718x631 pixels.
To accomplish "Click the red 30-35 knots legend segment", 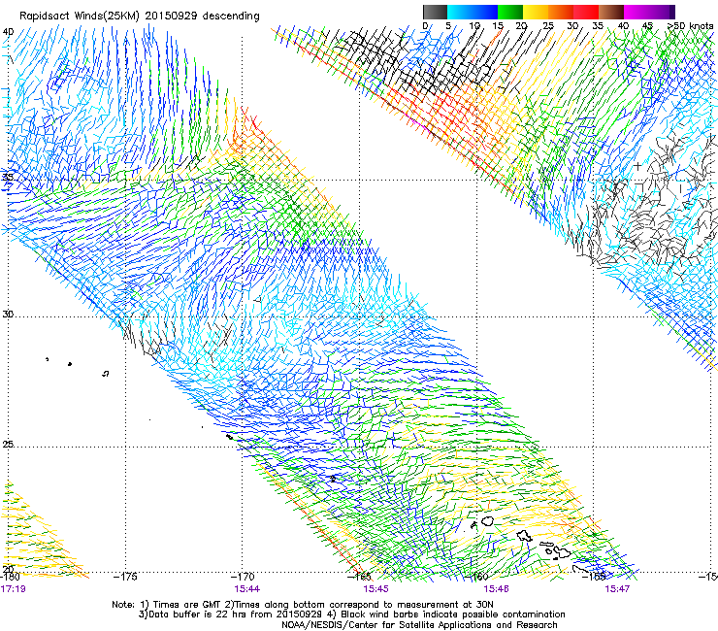I will coord(586,12).
